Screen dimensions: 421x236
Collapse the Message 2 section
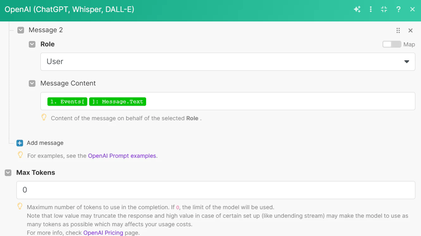(x=21, y=30)
